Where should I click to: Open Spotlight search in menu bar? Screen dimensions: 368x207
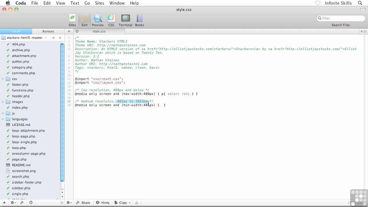[x=360, y=3]
